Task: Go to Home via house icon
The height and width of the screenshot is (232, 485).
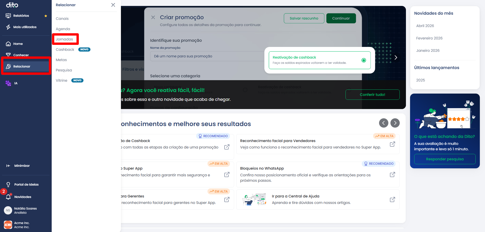Action: point(8,44)
